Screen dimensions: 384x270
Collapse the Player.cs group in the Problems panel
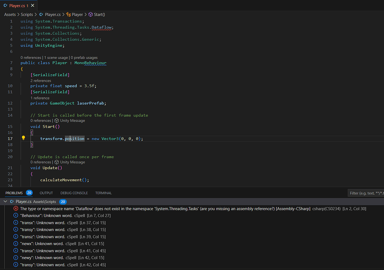(5, 202)
